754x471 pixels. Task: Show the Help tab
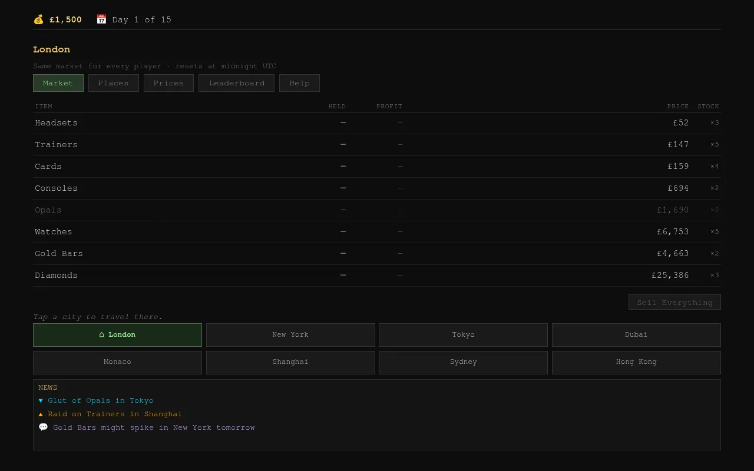[x=299, y=83]
